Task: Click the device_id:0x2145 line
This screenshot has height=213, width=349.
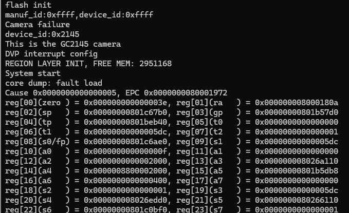Action: [42, 34]
